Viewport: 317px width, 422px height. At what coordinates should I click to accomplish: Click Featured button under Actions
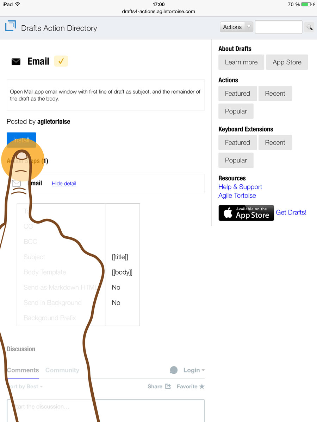[237, 94]
